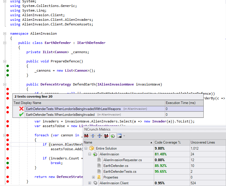Select the AlienInvasion project row
Viewport: 226px width, 186px height.
(109, 154)
